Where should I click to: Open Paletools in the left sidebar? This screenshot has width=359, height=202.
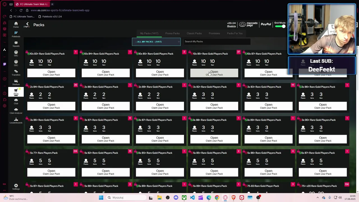point(16,34)
